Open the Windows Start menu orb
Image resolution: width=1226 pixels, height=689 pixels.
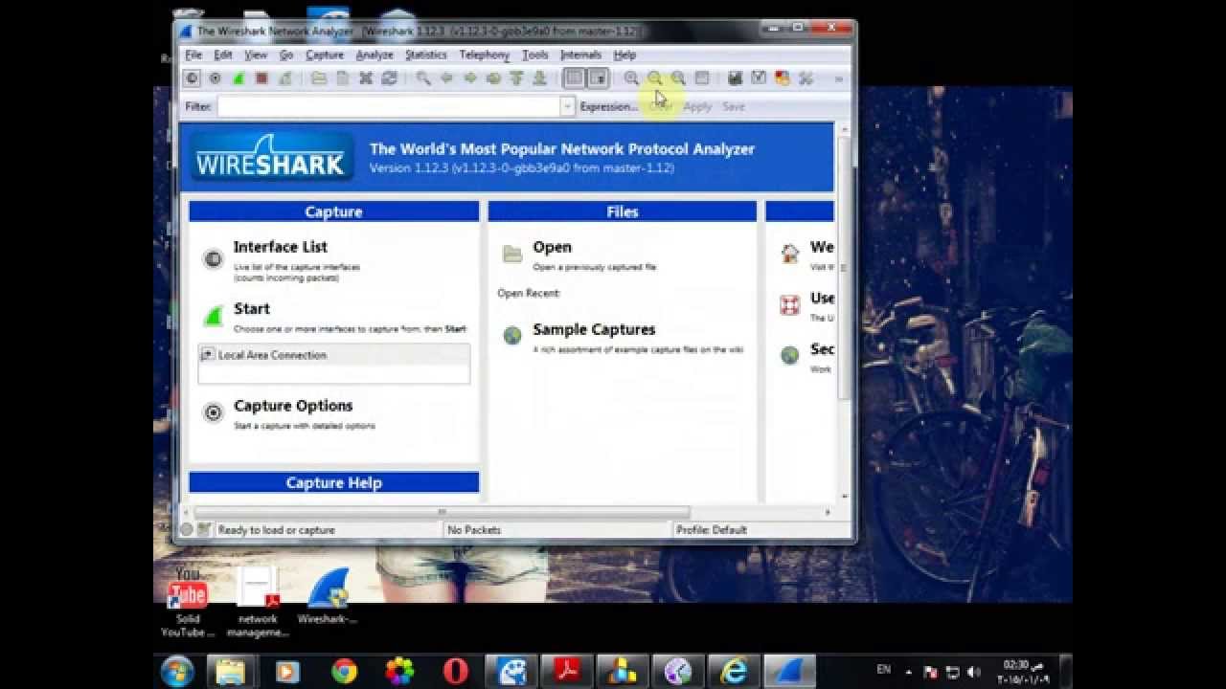[177, 671]
